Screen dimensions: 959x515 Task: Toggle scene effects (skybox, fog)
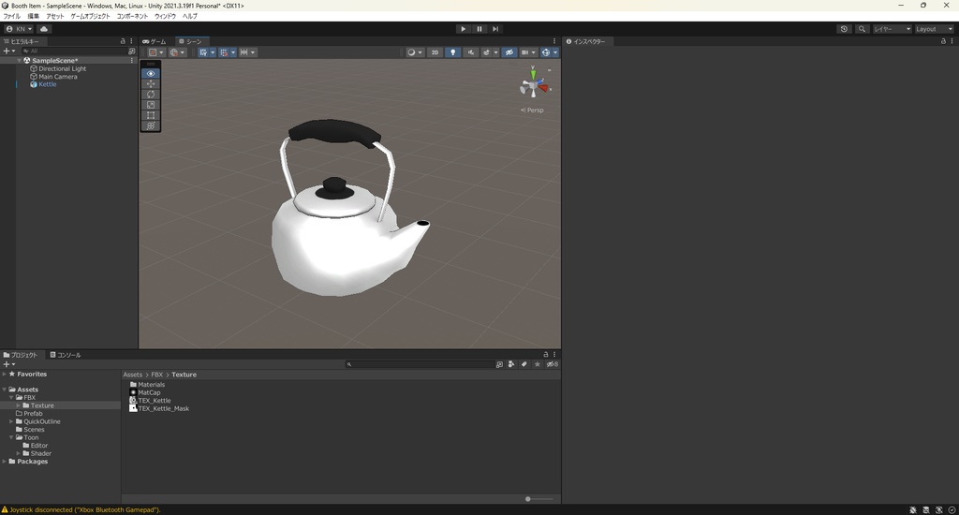point(486,52)
